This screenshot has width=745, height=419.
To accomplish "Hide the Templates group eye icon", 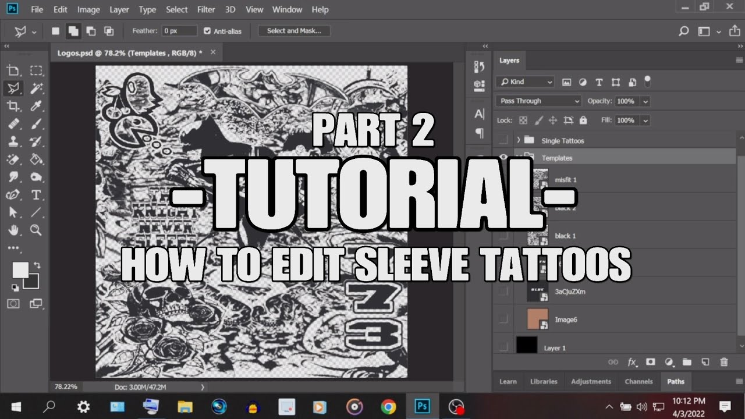I will [503, 158].
